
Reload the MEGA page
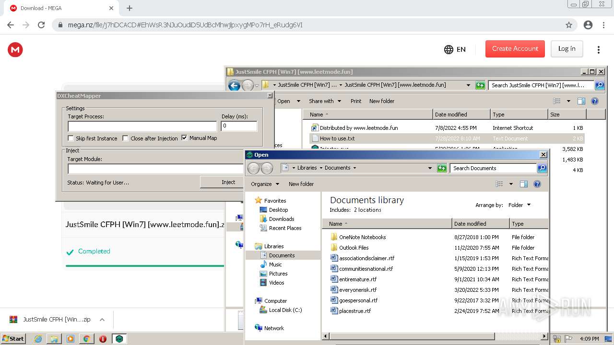point(41,25)
